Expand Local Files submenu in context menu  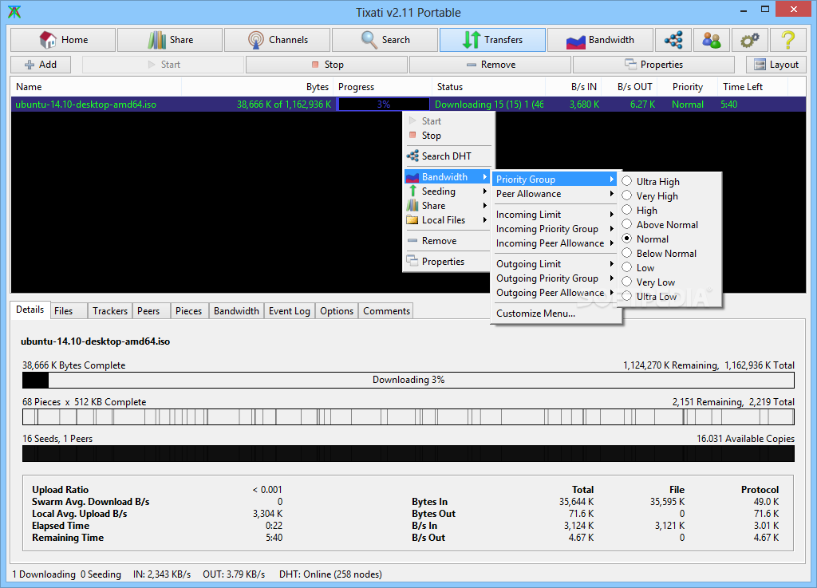click(448, 220)
